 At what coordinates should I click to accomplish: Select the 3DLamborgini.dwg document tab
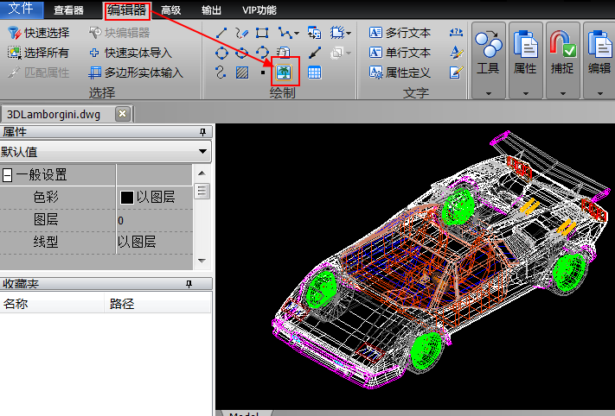(x=54, y=114)
